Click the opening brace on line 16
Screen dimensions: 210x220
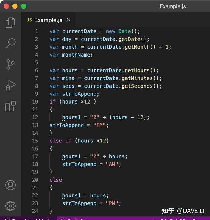(51, 148)
